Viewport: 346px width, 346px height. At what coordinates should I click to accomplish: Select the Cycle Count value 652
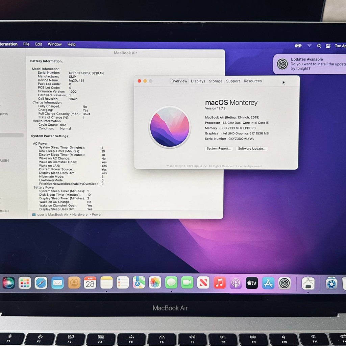pos(63,125)
